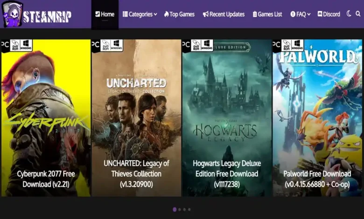364x219 pixels.
Task: Select the fourth carousel pagination dot
Action: [189, 210]
